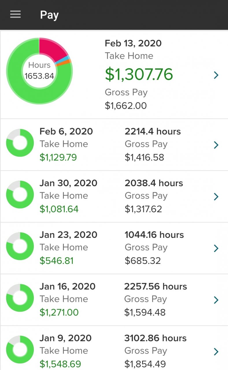Click the Jan 16, 2020 donut chart icon
The image size is (228, 370).
(20, 298)
